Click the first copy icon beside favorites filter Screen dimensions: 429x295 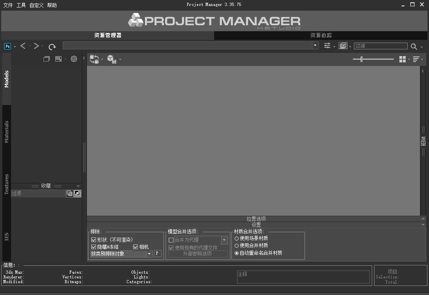[x=70, y=193]
